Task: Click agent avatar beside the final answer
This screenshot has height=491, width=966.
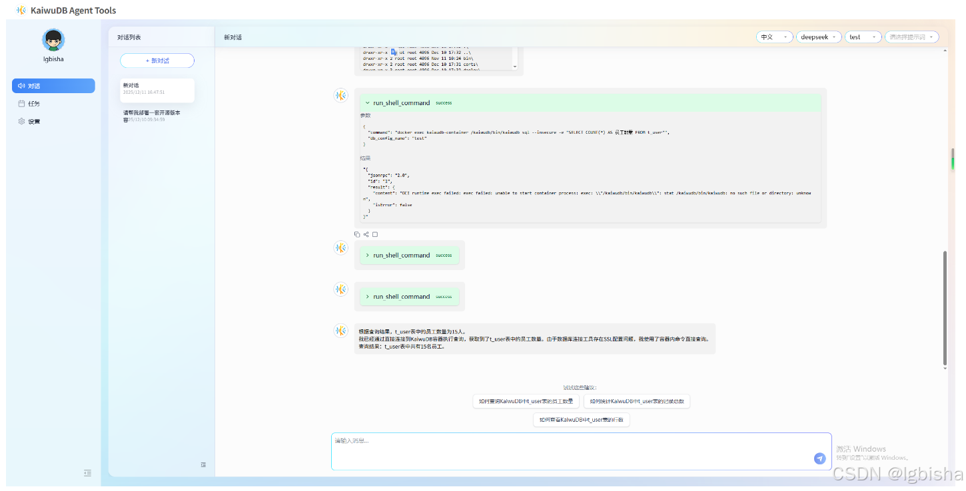Action: click(x=340, y=331)
